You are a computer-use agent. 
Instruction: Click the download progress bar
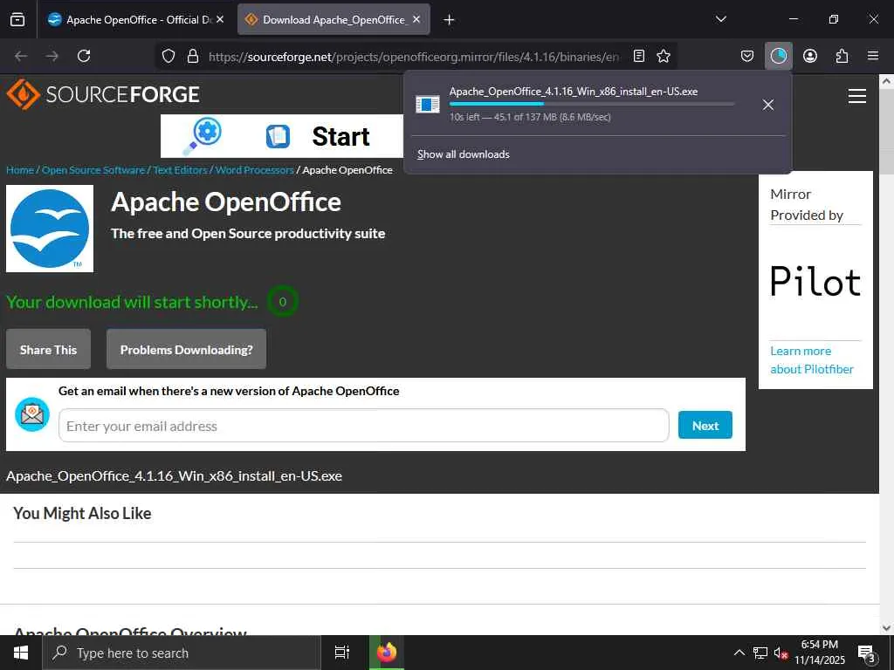(592, 104)
